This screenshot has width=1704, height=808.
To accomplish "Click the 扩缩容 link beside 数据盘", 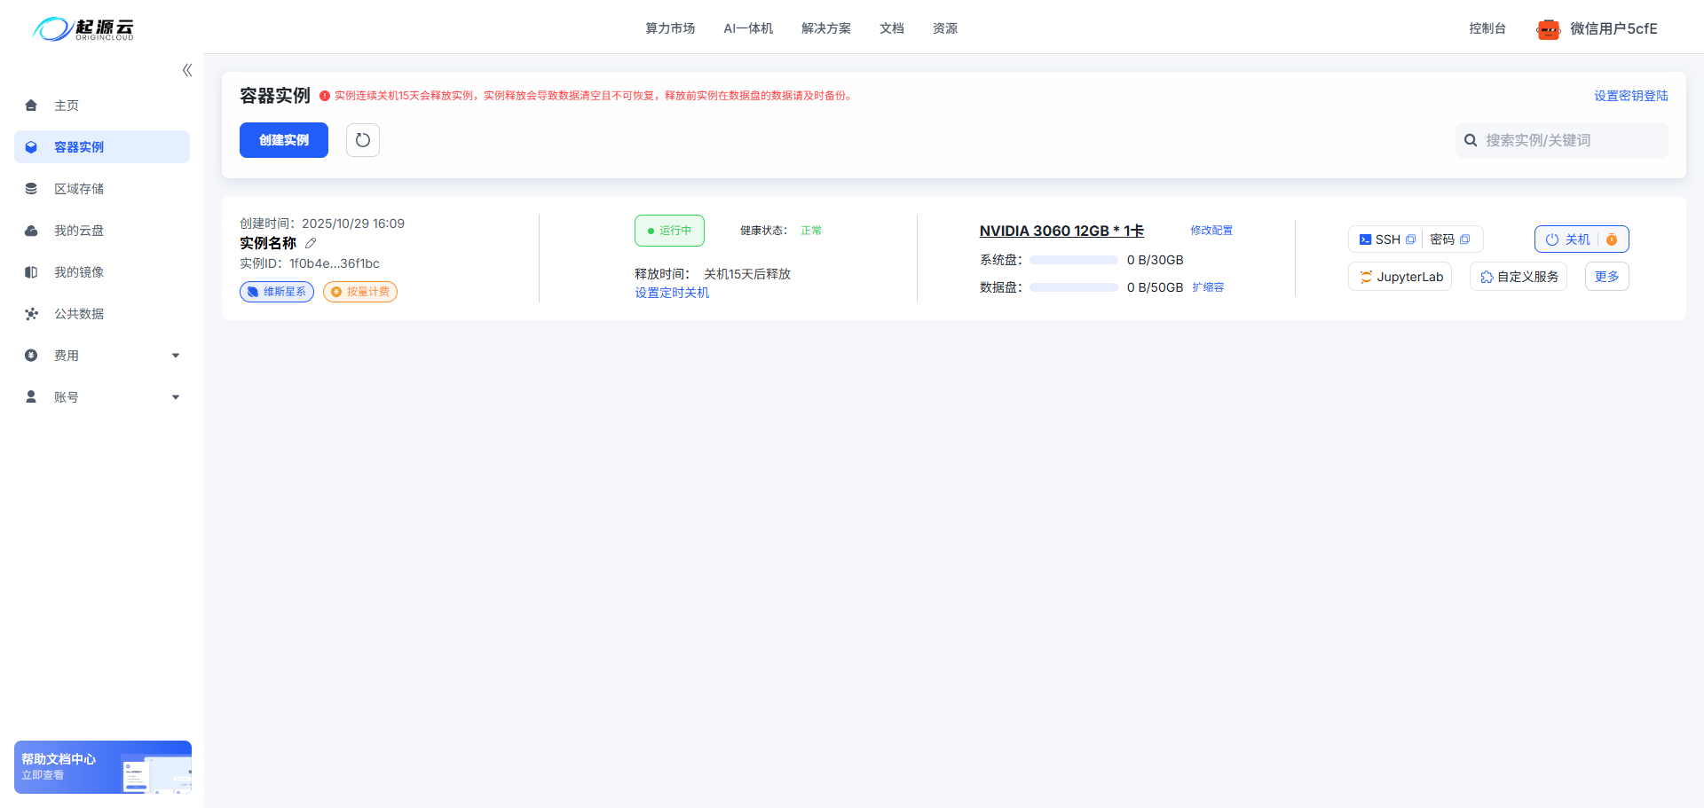I will coord(1208,287).
